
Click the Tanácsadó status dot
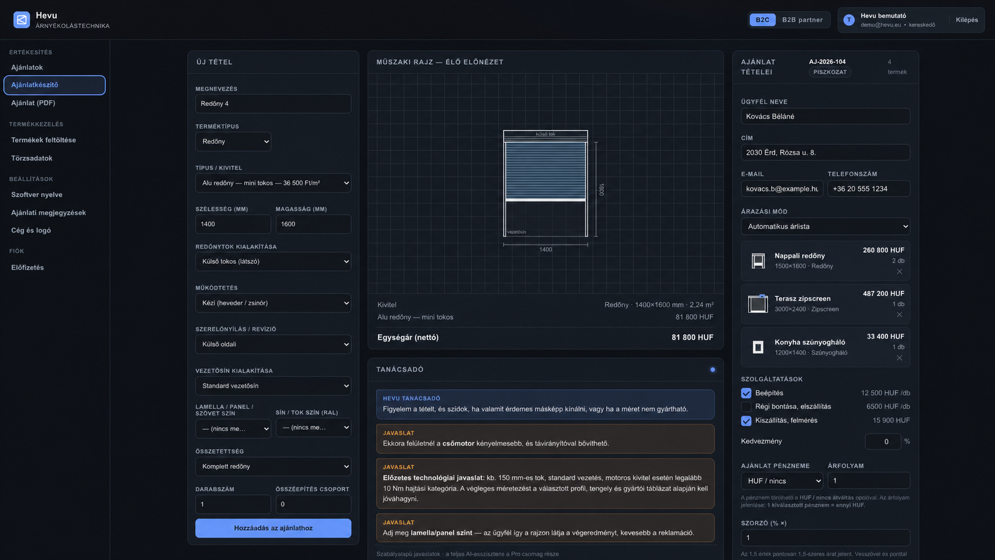coord(712,370)
